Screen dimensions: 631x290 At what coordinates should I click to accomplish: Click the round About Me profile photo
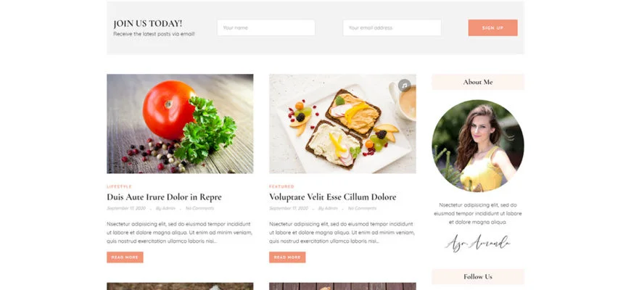point(478,146)
